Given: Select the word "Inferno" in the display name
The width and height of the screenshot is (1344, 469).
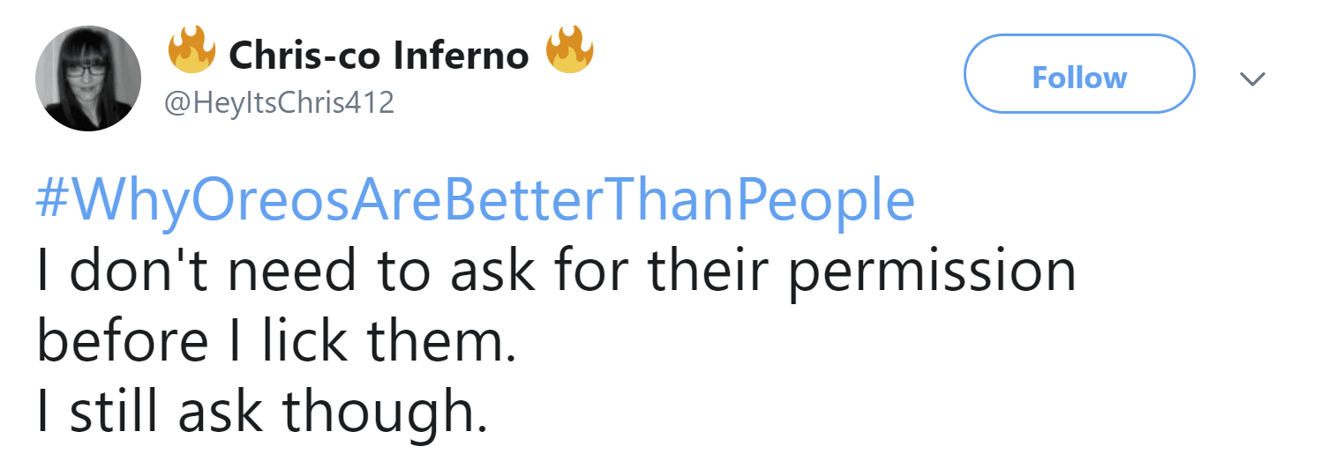Looking at the screenshot, I should [461, 56].
